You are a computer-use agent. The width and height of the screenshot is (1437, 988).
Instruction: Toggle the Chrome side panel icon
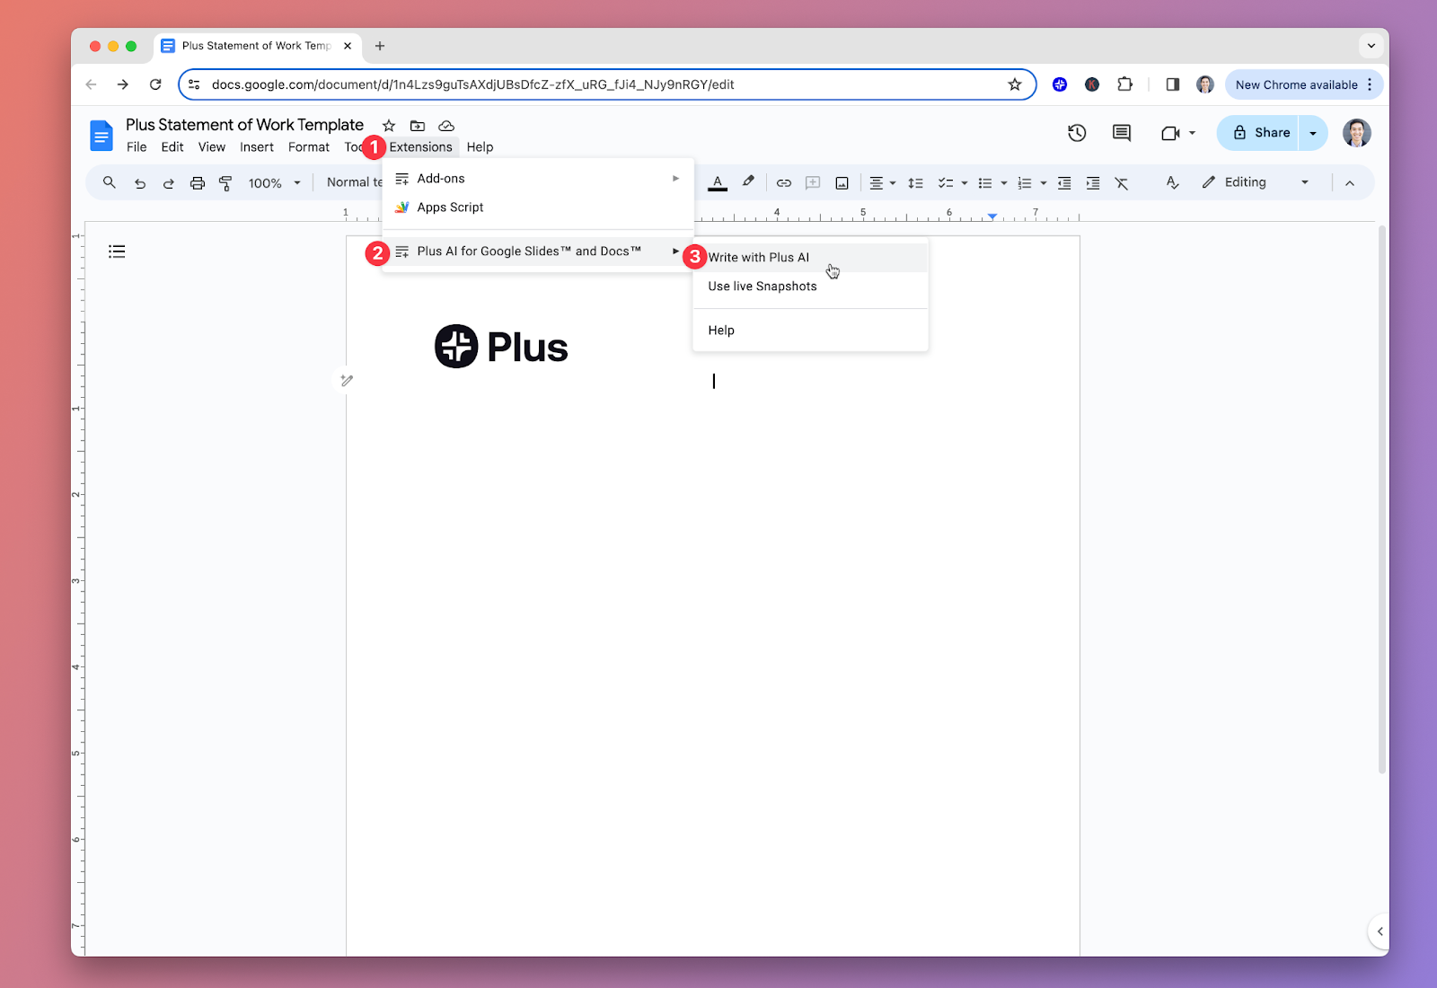[1173, 84]
